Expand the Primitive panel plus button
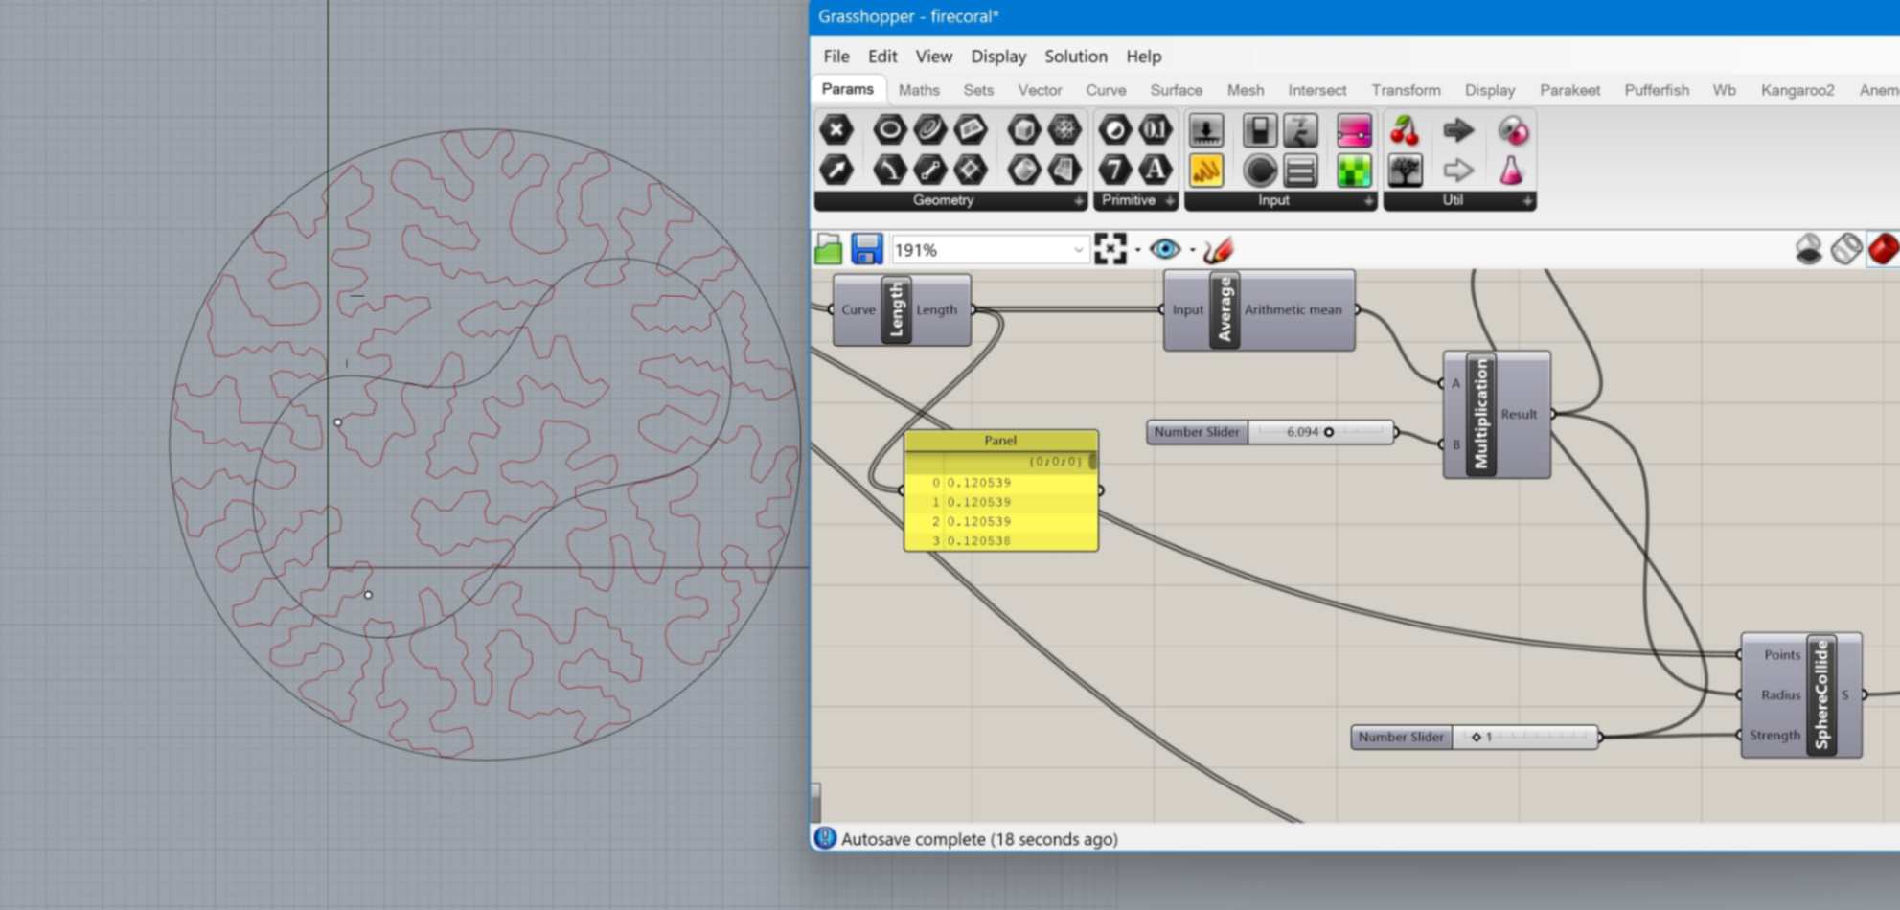 [1170, 201]
